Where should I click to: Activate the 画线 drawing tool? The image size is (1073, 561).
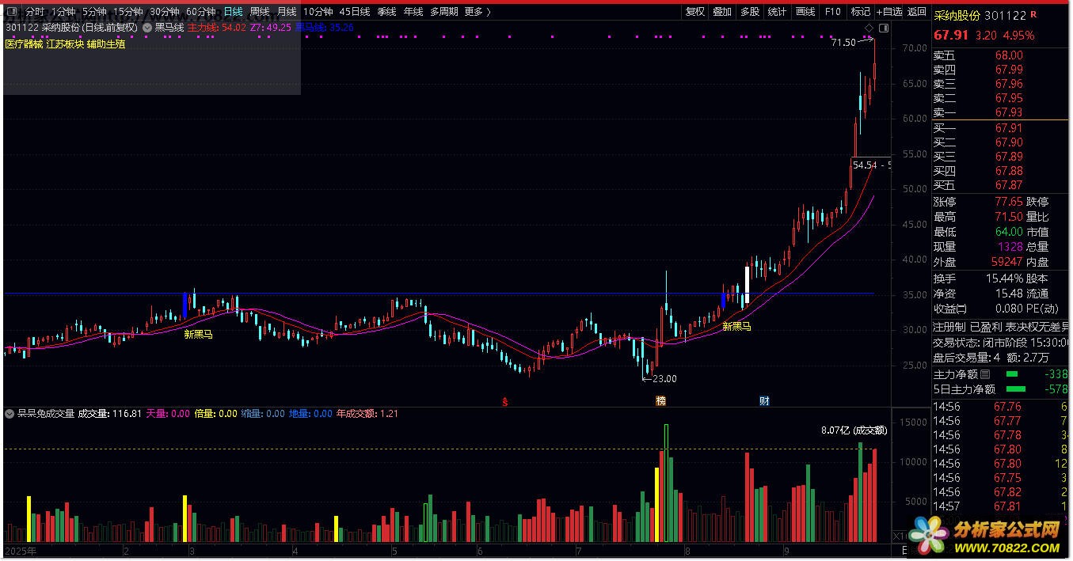pos(805,12)
